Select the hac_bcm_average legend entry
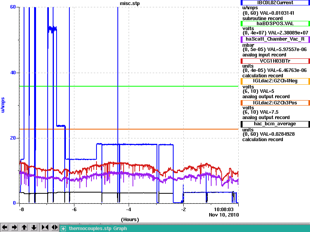This screenshot has height=232, width=310. click(x=275, y=124)
